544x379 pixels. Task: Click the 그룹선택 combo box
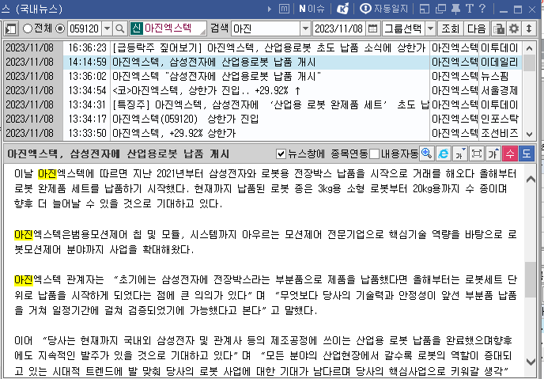click(x=409, y=28)
